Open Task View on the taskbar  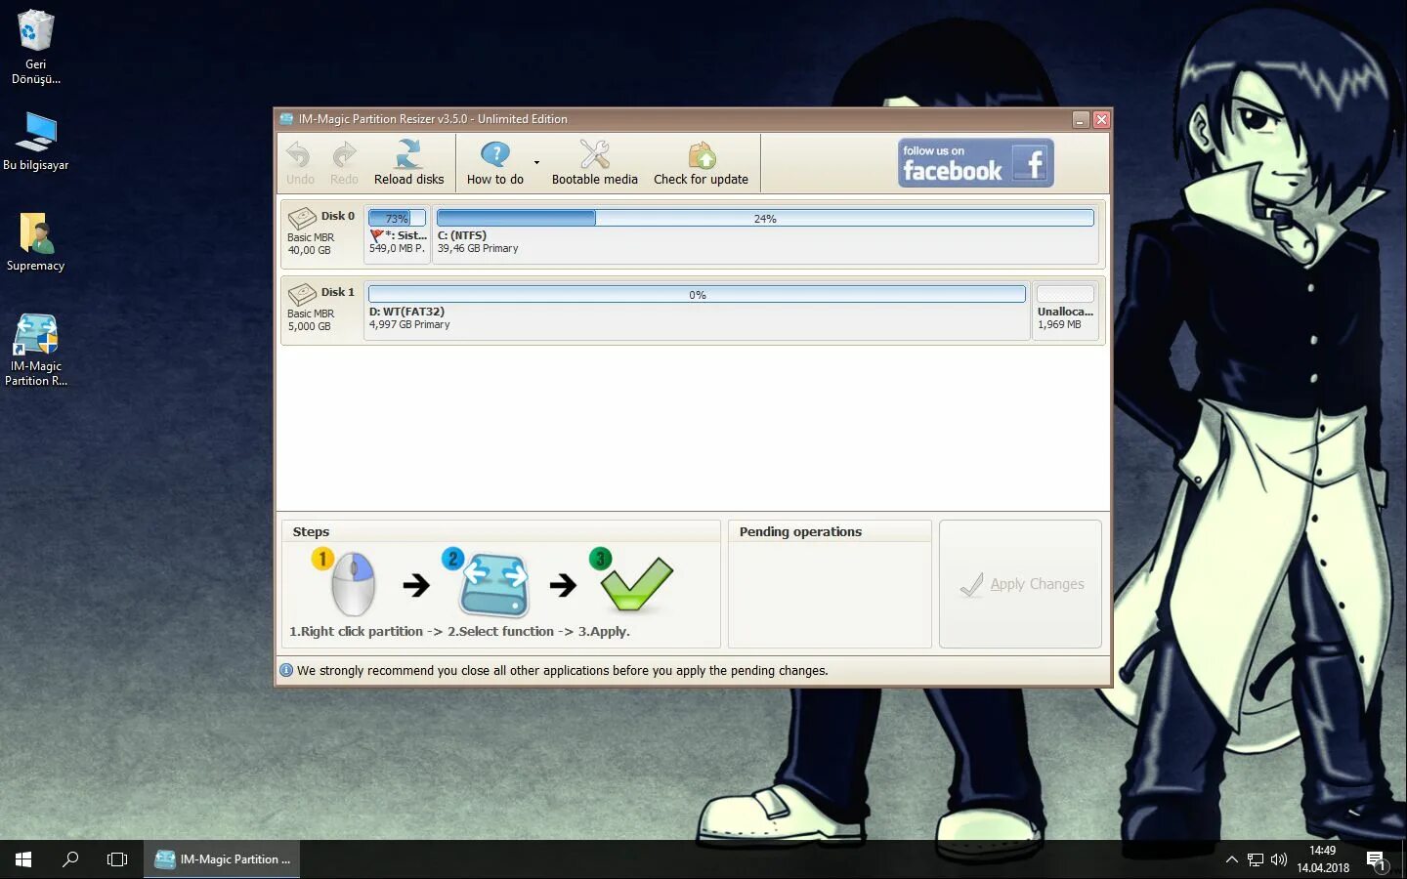[x=117, y=859]
